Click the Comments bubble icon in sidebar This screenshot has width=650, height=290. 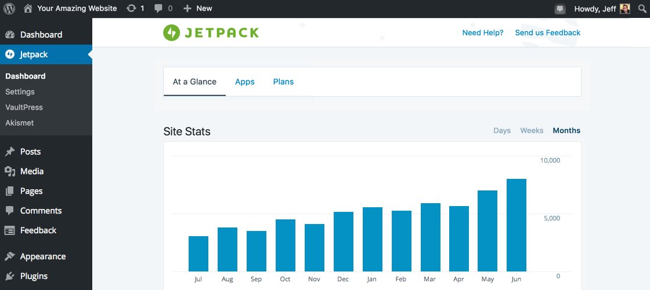(9, 211)
